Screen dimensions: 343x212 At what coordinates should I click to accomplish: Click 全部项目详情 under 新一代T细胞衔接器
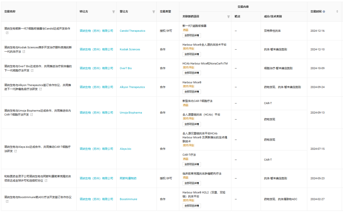click(192, 36)
